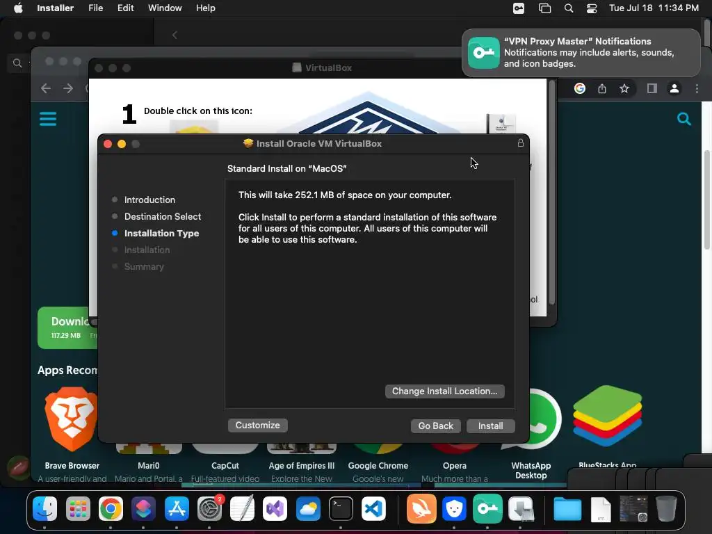Image resolution: width=712 pixels, height=534 pixels.
Task: Toggle Chrome side panel icon
Action: click(x=652, y=88)
